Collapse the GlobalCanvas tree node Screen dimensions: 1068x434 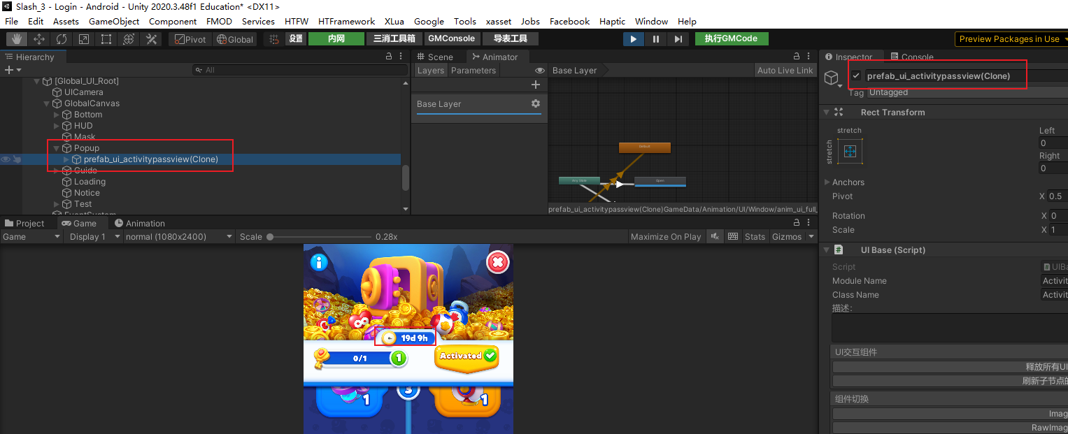coord(47,103)
